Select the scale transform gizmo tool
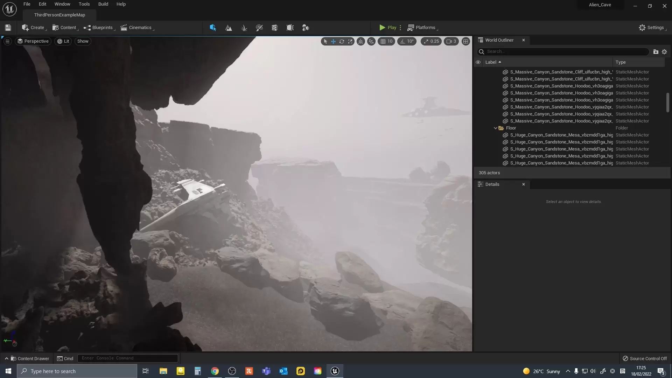The height and width of the screenshot is (378, 672). click(x=350, y=41)
